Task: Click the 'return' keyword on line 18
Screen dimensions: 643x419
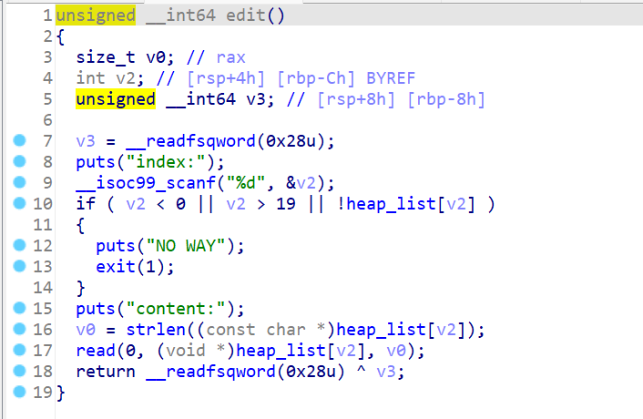Action: (106, 372)
